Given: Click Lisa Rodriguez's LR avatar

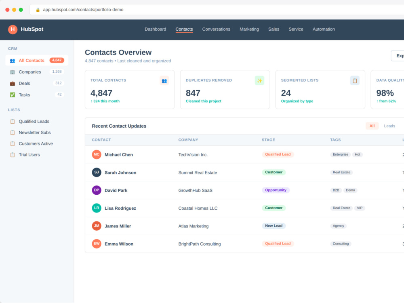Looking at the screenshot, I should [x=97, y=208].
